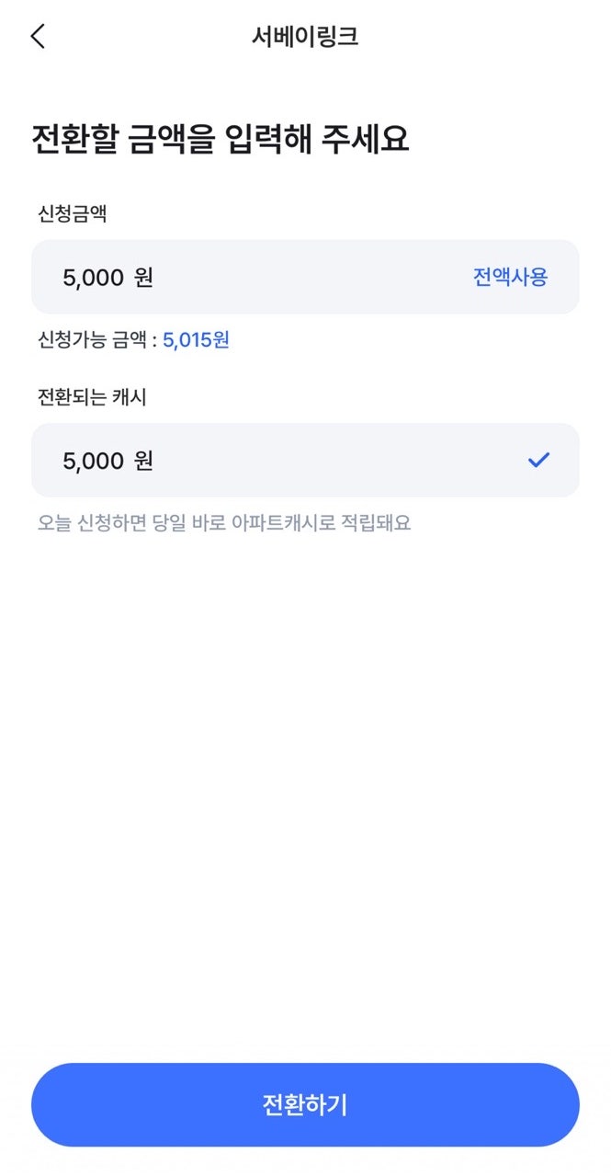Tap the blue 5,015원 available amount

pyautogui.click(x=196, y=341)
